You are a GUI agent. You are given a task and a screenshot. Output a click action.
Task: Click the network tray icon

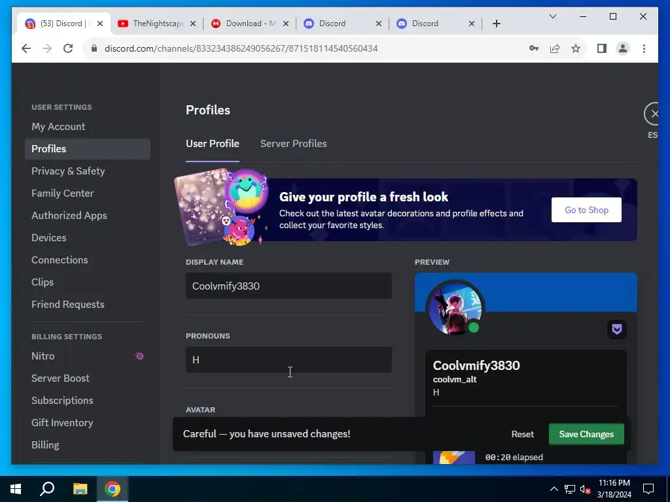(570, 489)
